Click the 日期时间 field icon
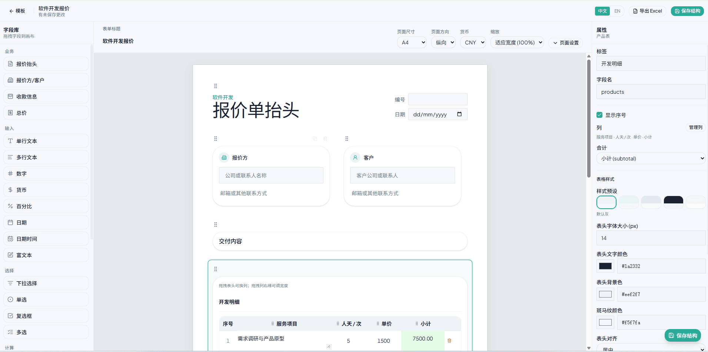The width and height of the screenshot is (708, 352). click(10, 239)
